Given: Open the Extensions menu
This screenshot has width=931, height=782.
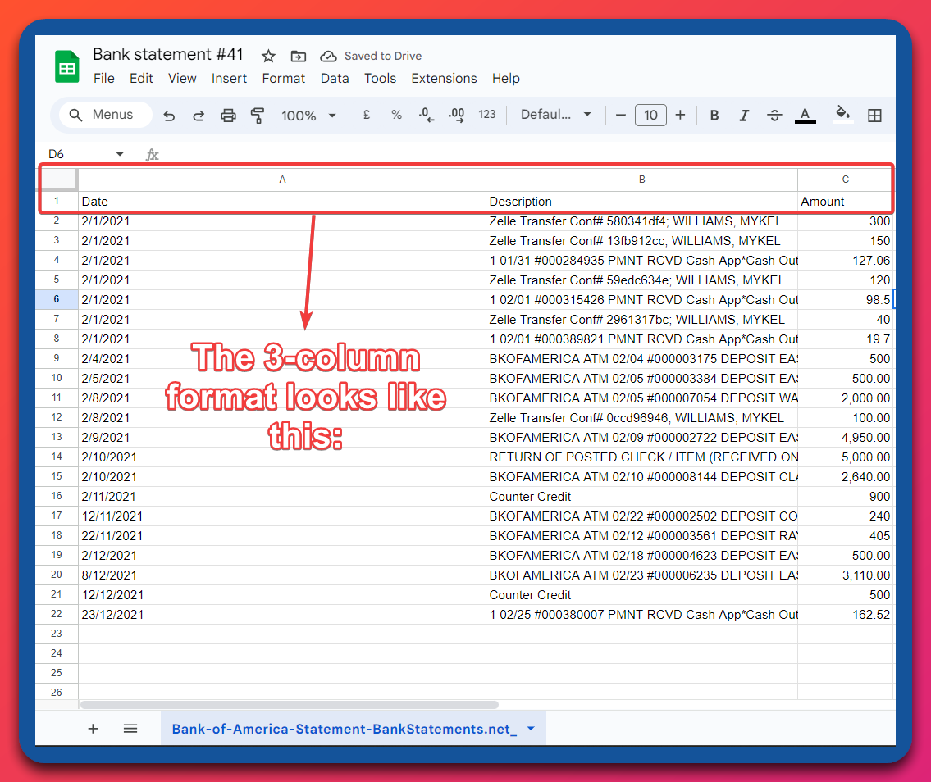Looking at the screenshot, I should coord(444,78).
